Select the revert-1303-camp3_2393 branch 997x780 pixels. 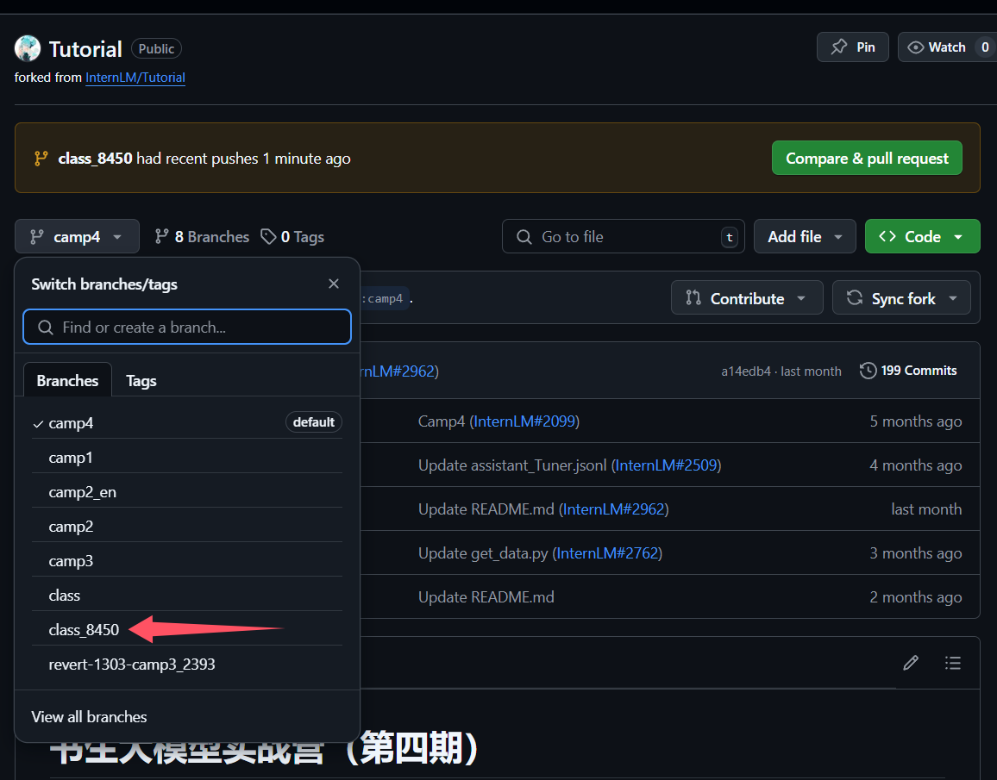pyautogui.click(x=187, y=664)
